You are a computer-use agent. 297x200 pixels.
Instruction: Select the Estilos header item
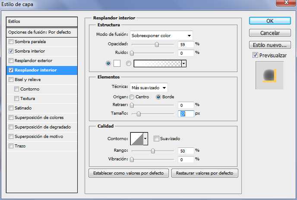[x=42, y=22]
